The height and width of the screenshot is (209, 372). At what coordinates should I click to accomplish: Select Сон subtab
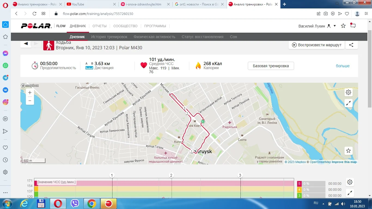(x=233, y=37)
